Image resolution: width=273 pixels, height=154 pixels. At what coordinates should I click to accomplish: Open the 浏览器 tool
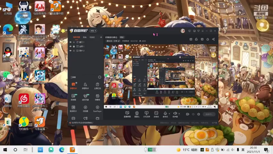click(x=85, y=108)
